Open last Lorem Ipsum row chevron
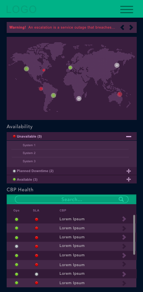Image resolution: width=143 pixels, height=292 pixels. pos(124,283)
